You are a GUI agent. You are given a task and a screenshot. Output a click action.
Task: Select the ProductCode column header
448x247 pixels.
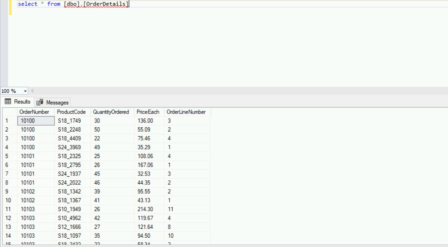[72, 112]
